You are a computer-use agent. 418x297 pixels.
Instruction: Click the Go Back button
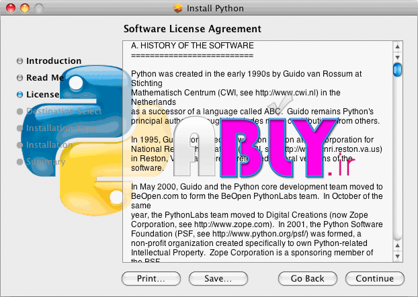pos(307,279)
